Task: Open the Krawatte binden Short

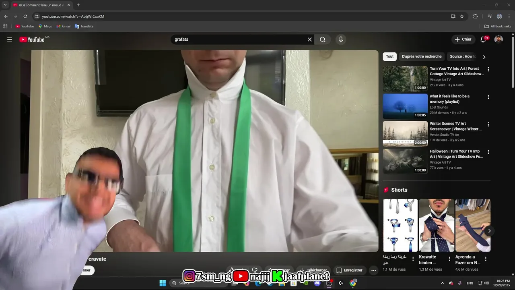Action: 437,225
